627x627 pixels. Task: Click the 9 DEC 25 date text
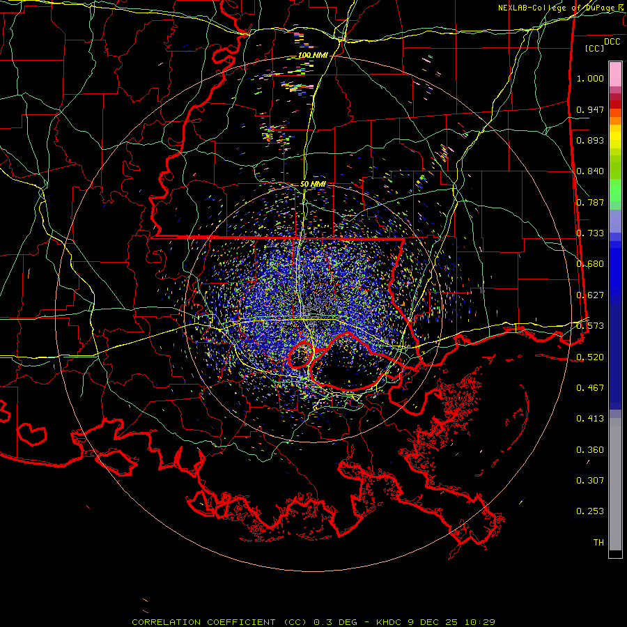click(x=435, y=622)
